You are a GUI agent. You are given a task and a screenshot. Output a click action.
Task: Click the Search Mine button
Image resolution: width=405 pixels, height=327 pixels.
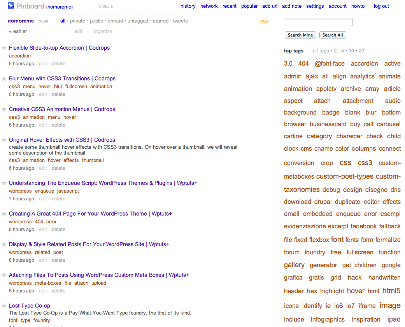pyautogui.click(x=300, y=35)
